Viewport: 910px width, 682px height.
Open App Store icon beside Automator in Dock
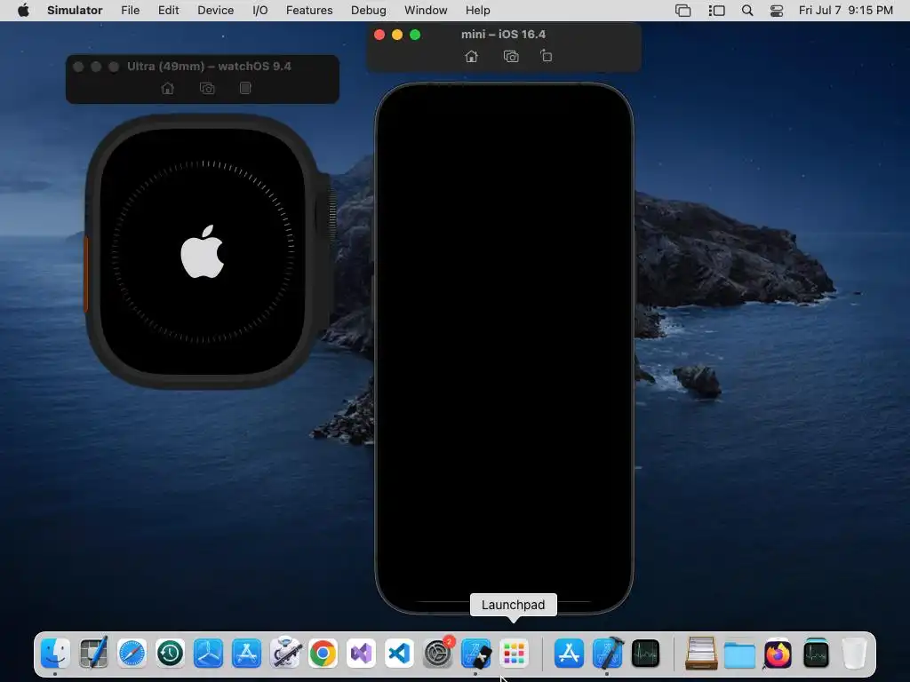[x=247, y=654]
